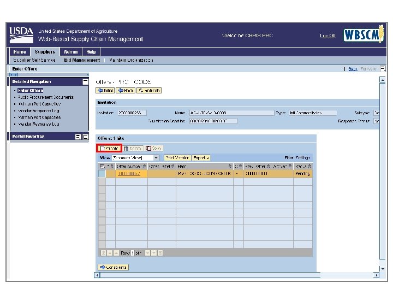Move up one row in table pager
Viewport: 393px width, 295px height.
pos(116,253)
